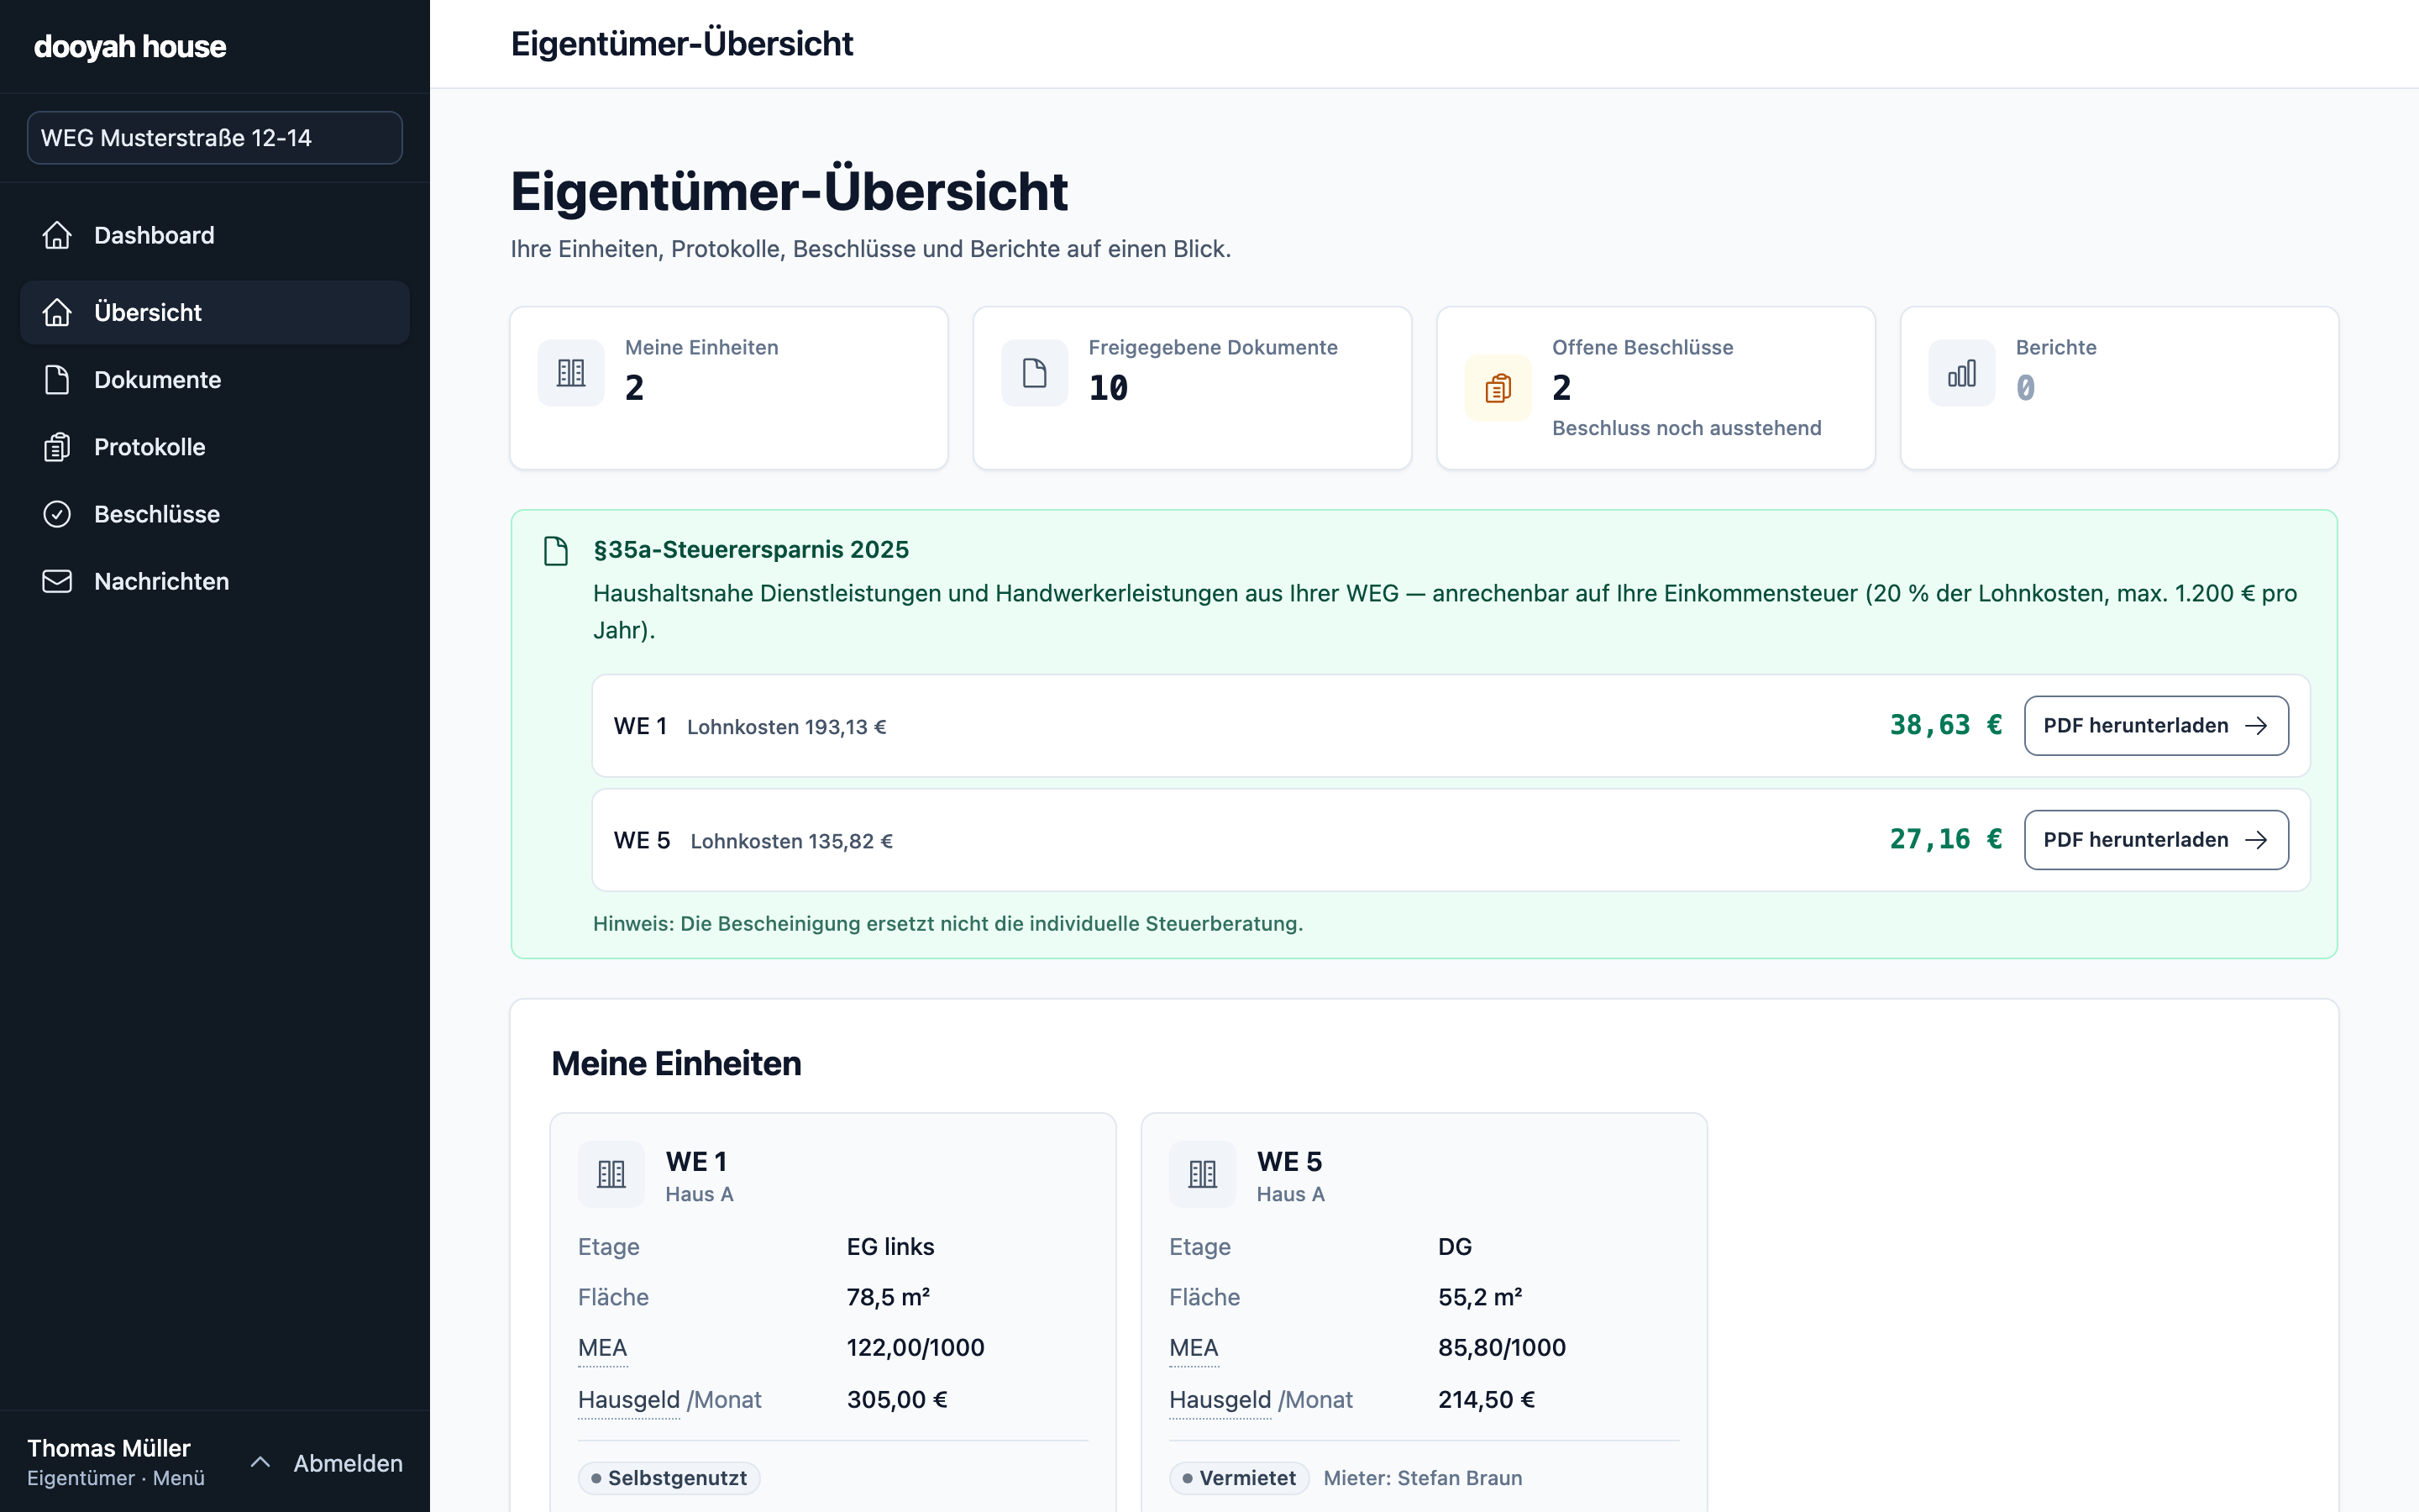Click the Nachrichten envelope icon
The height and width of the screenshot is (1512, 2419).
[57, 581]
